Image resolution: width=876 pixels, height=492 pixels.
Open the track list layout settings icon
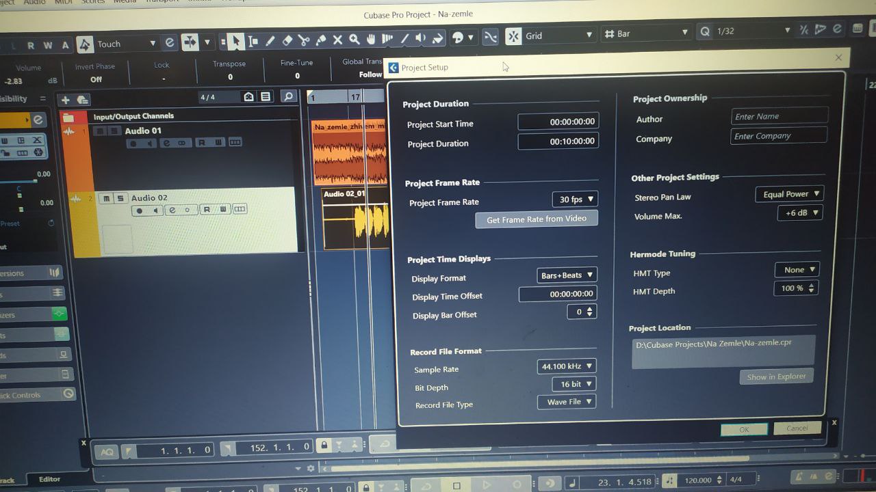pyautogui.click(x=266, y=96)
